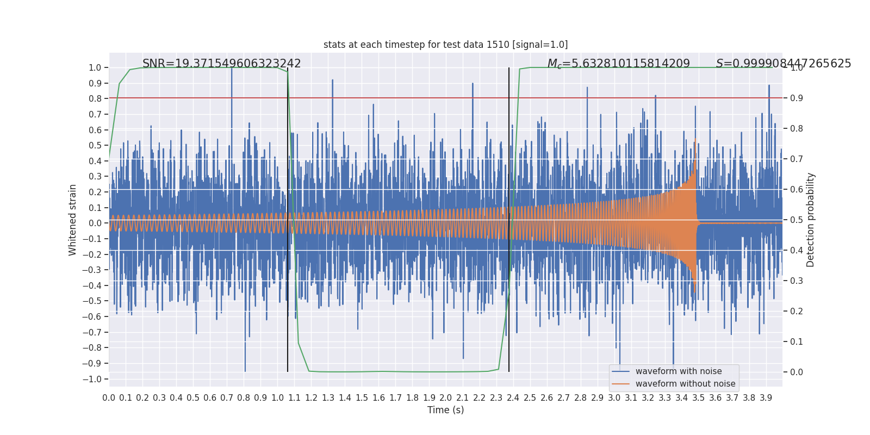The height and width of the screenshot is (435, 870).
Task: Click the 2.0 tick label on the time axis
Action: point(445,398)
